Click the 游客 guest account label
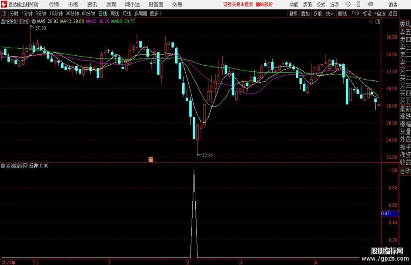The height and width of the screenshot is (265, 411). click(x=393, y=4)
